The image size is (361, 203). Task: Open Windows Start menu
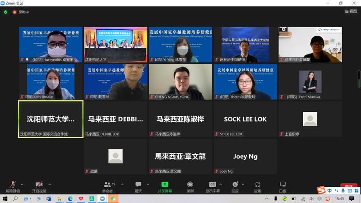[x=5, y=198]
